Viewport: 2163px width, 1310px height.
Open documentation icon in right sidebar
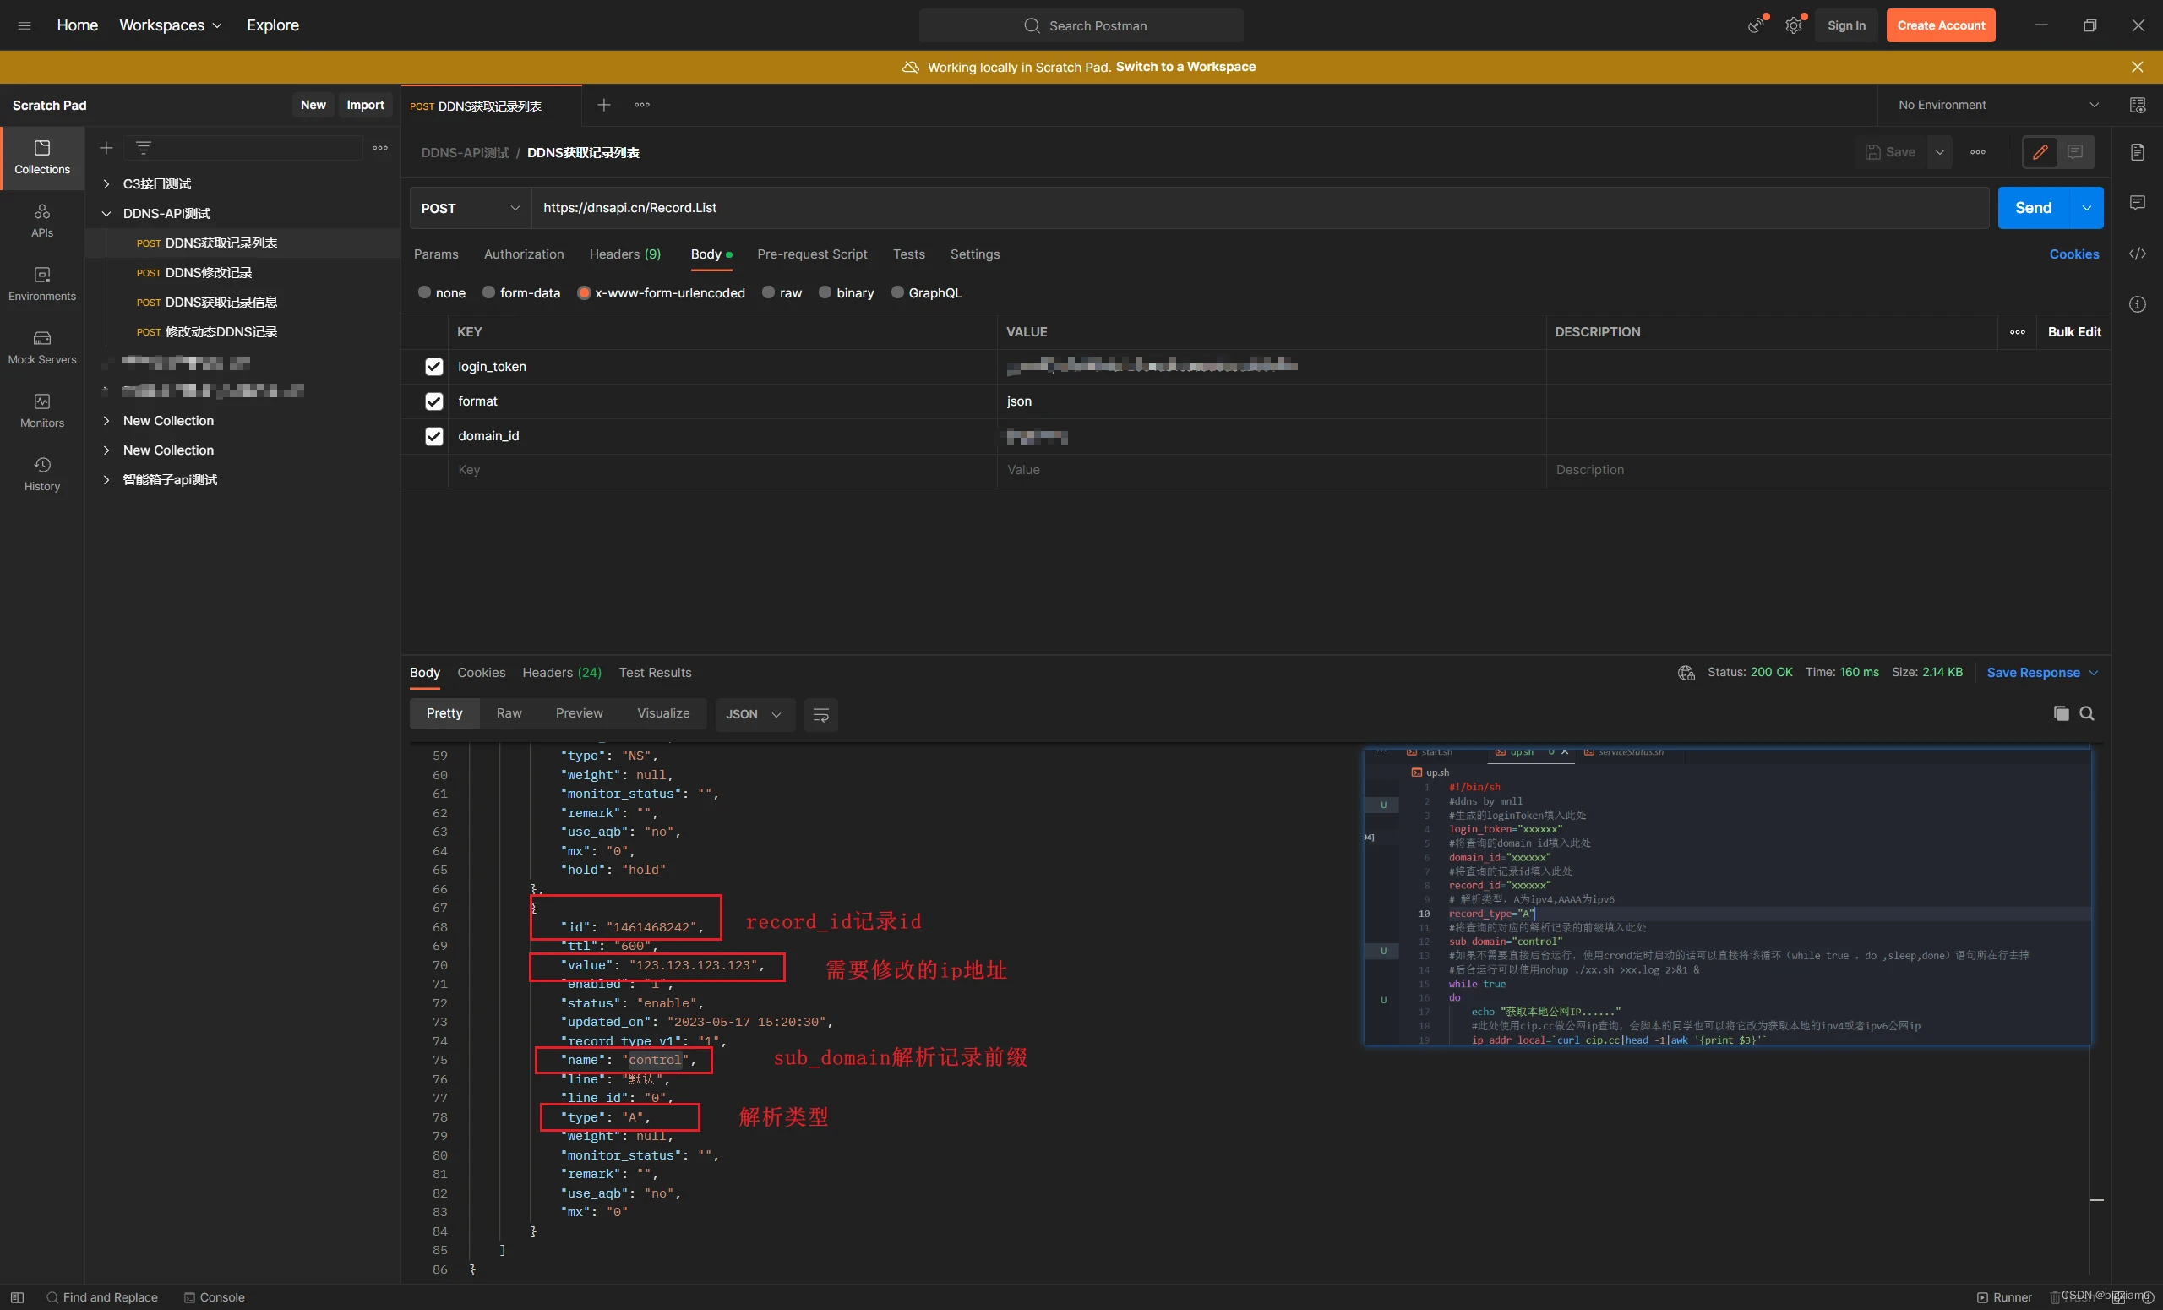point(2138,152)
